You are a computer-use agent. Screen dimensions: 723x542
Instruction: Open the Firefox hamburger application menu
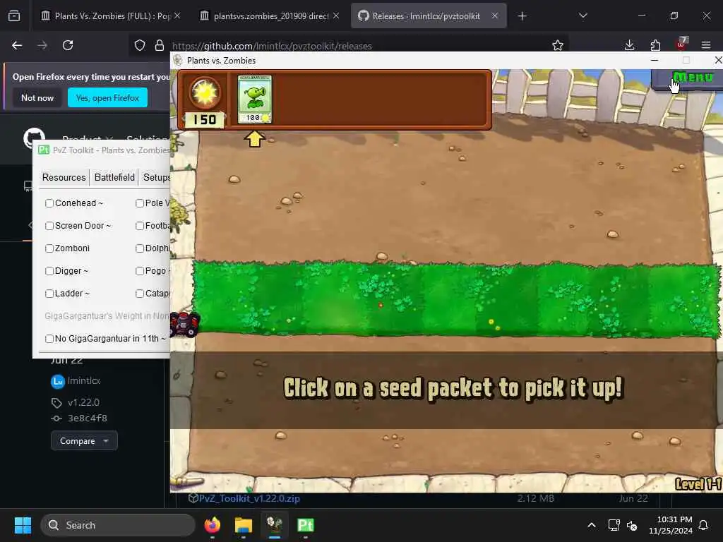[706, 45]
